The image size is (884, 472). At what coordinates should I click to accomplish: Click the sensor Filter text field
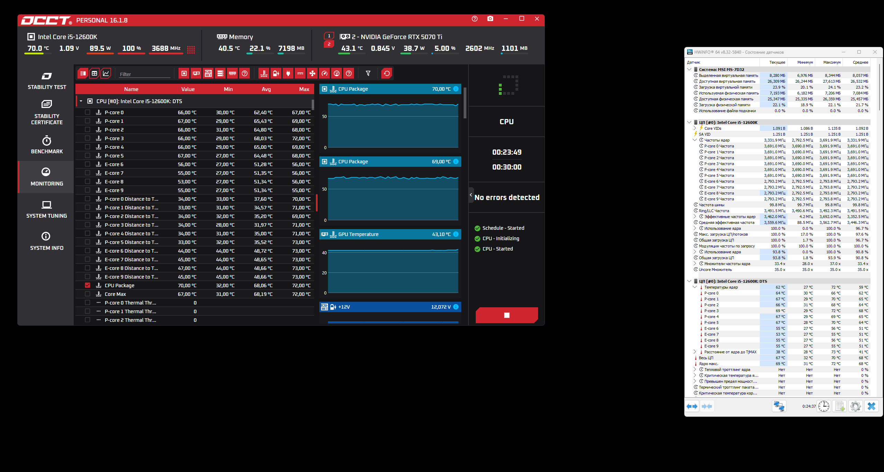click(x=144, y=74)
